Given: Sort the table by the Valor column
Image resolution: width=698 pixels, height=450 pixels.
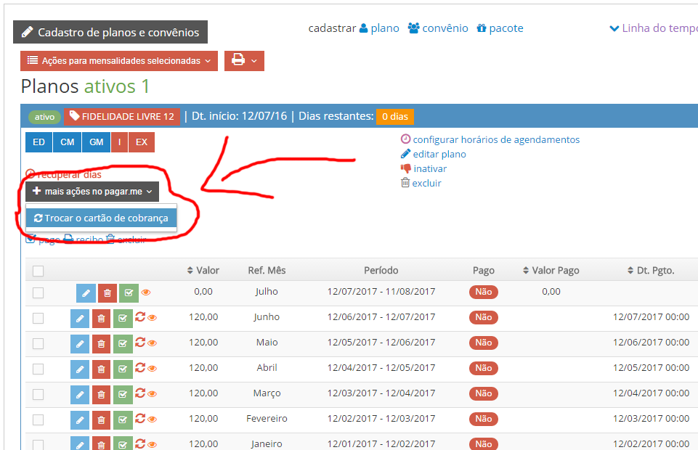Looking at the screenshot, I should click(x=203, y=271).
